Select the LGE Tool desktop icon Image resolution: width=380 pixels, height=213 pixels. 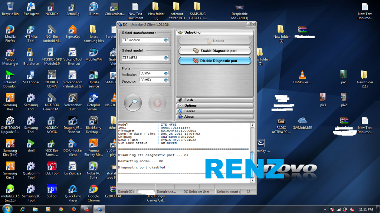pos(52,169)
